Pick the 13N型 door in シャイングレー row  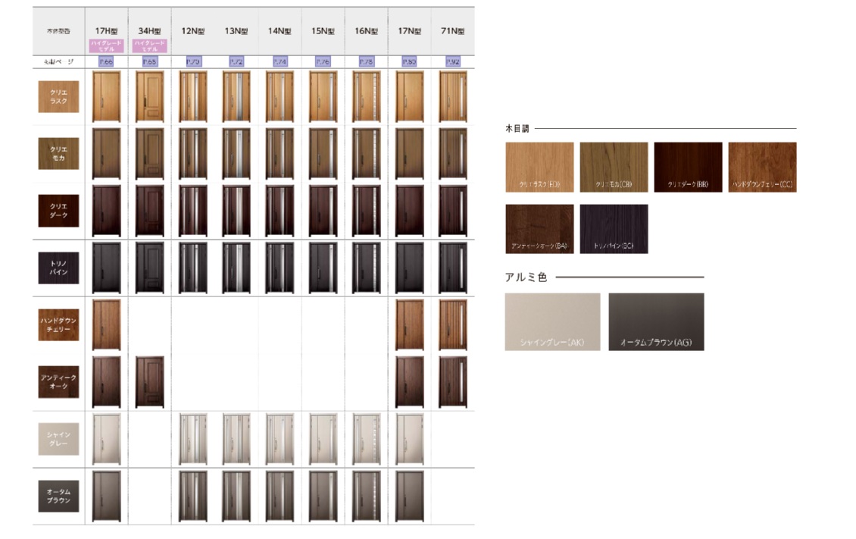click(x=236, y=439)
